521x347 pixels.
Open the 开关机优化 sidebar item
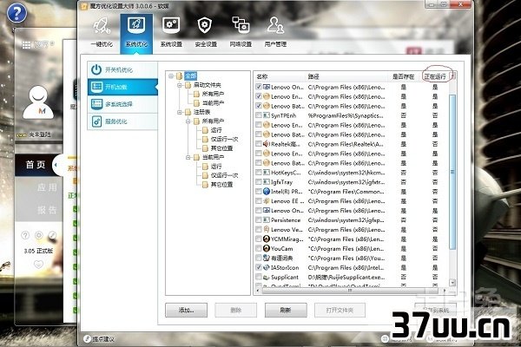(x=122, y=69)
